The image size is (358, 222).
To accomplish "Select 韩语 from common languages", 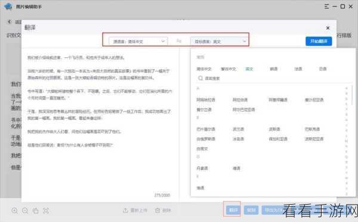I will (x=273, y=69).
